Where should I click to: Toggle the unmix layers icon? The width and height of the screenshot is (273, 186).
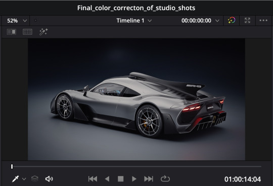pyautogui.click(x=35, y=178)
